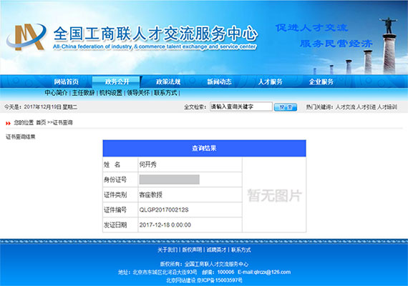Click the 暂无图片 photo placeholder
408x286 pixels.
click(x=274, y=195)
